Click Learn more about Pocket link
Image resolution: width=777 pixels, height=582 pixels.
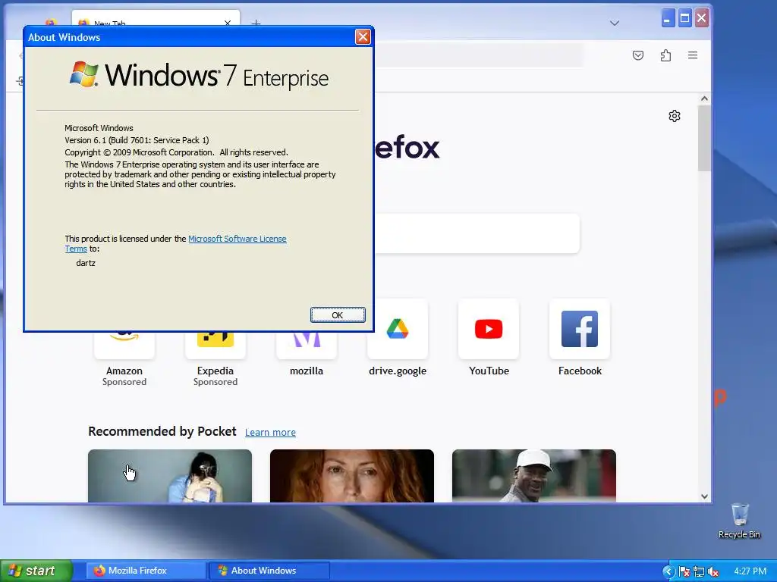(270, 432)
